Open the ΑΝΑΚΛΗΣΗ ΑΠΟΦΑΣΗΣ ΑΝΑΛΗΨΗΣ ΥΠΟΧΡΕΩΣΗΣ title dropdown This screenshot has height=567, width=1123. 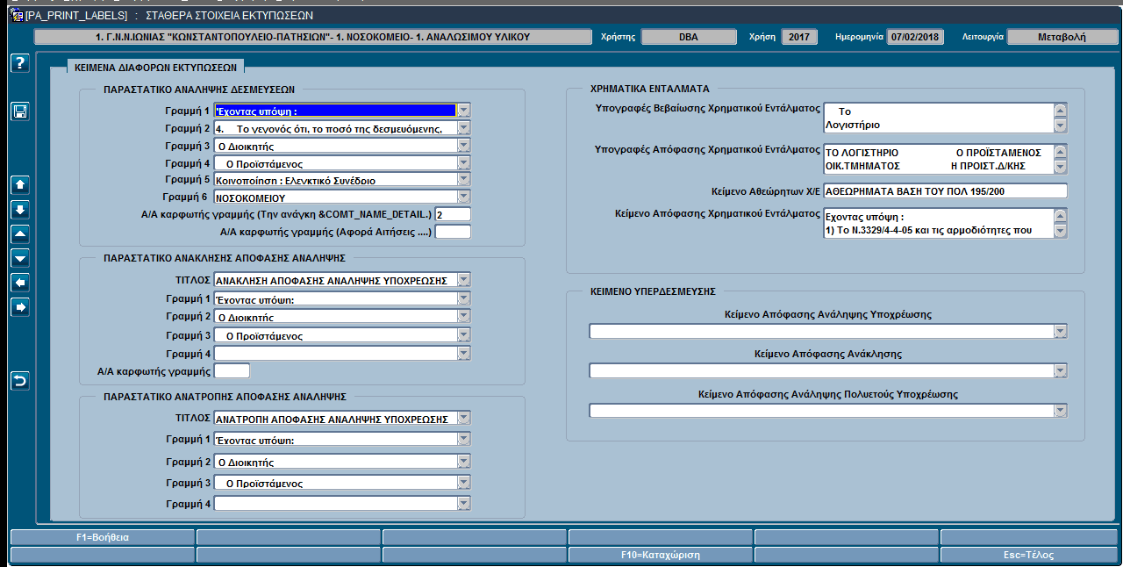[464, 280]
